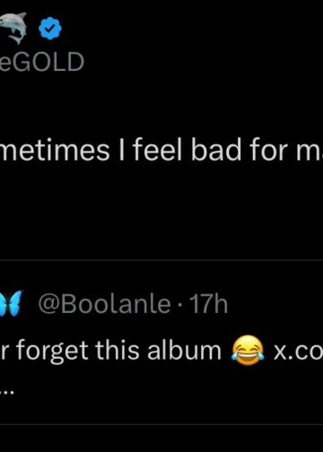The image size is (323, 452).
Task: Click the laughing tears emoji
Action: (x=248, y=350)
